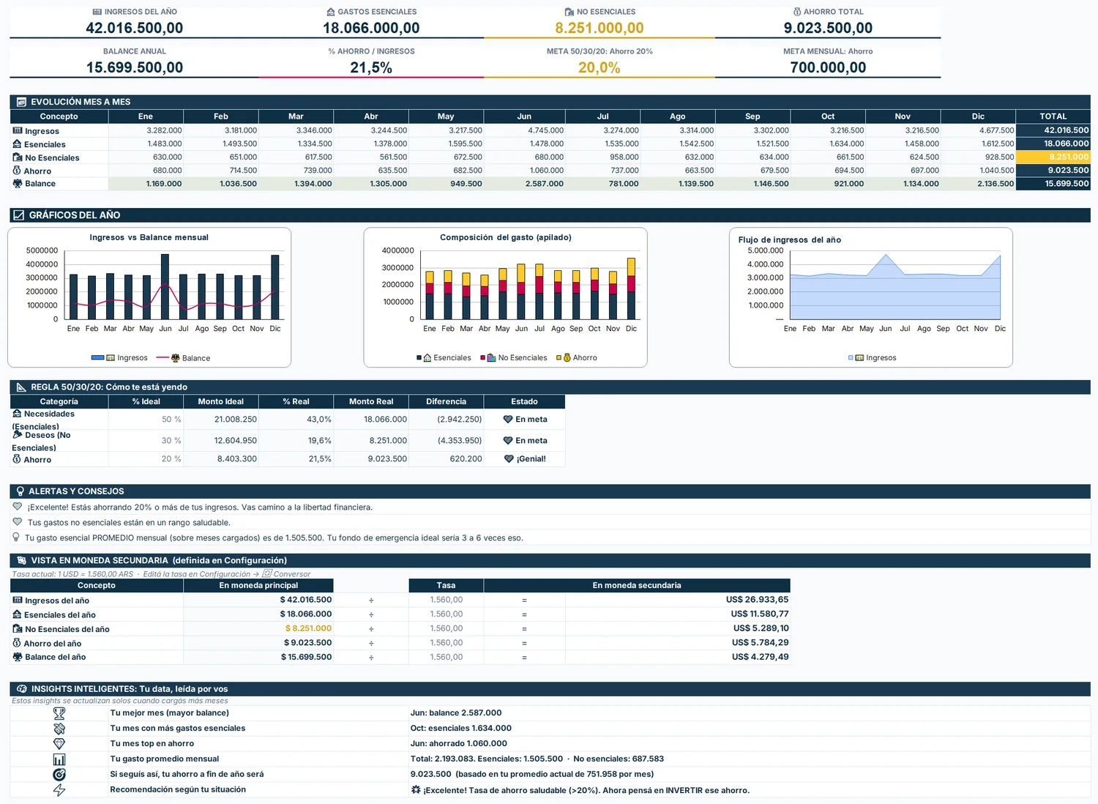The height and width of the screenshot is (804, 1098).
Task: Select the Flujo de ingresos del año chart title
Action: pos(790,240)
